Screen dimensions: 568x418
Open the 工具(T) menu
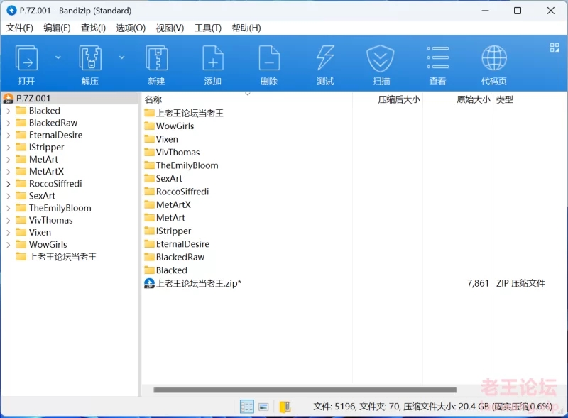tap(208, 28)
